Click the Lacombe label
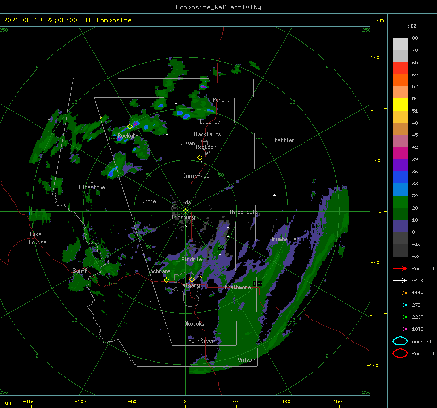Viewport: 437px width, 408px height. pos(210,122)
